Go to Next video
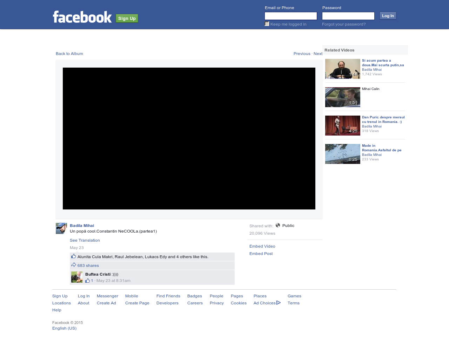This screenshot has height=338, width=449. (318, 54)
